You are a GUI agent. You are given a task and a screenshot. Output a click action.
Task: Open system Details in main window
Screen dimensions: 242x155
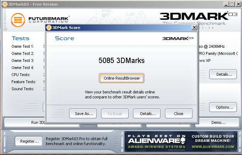tap(223, 74)
